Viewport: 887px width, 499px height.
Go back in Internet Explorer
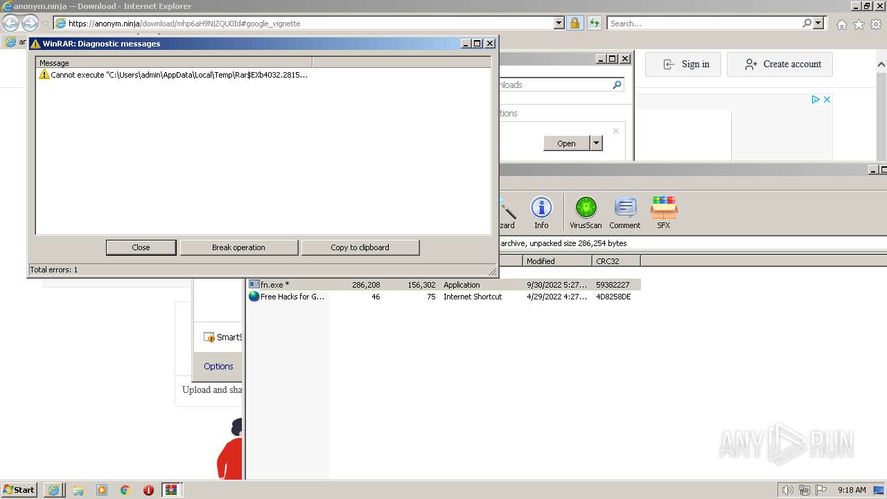[11, 24]
